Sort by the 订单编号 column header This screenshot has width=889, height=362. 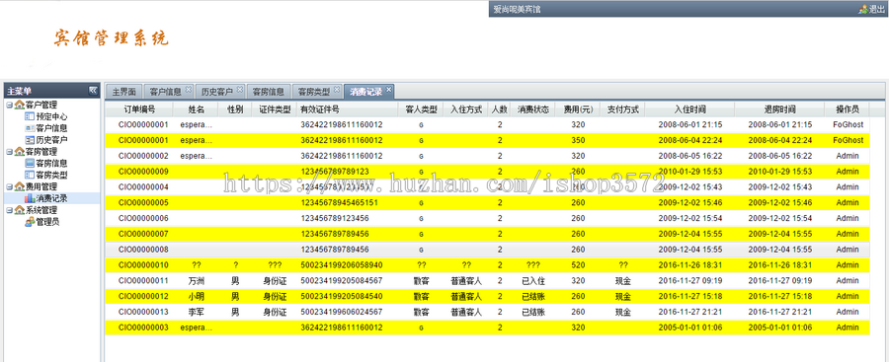point(139,109)
